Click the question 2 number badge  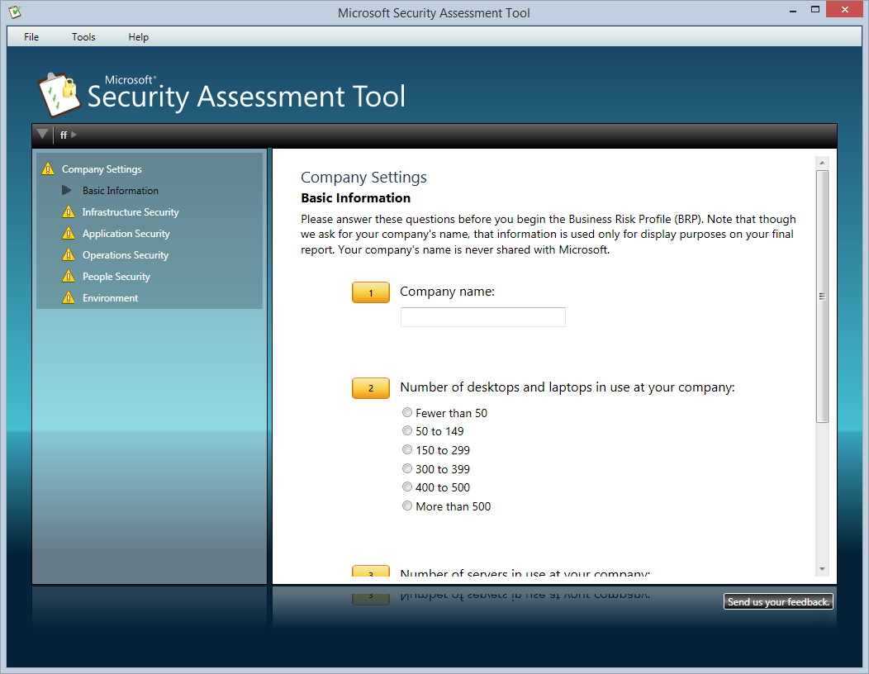(370, 388)
